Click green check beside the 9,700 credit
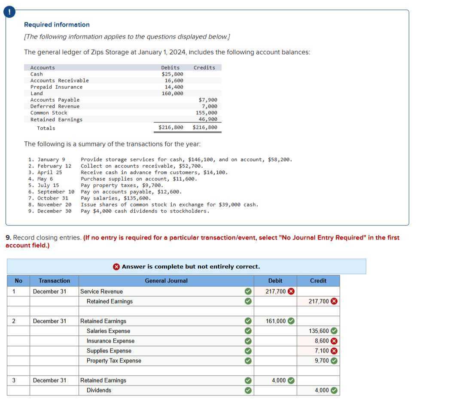This screenshot has width=462, height=404. (334, 361)
